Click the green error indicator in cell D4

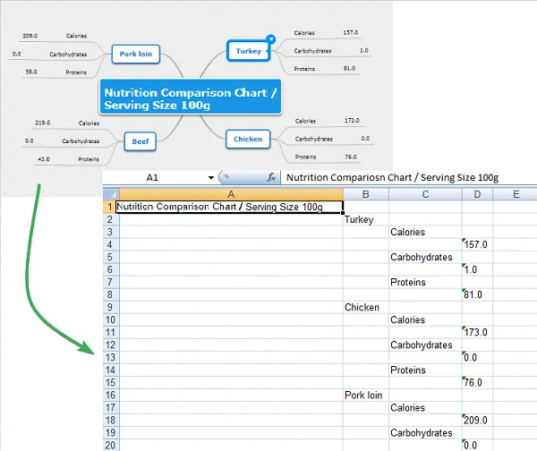465,240
